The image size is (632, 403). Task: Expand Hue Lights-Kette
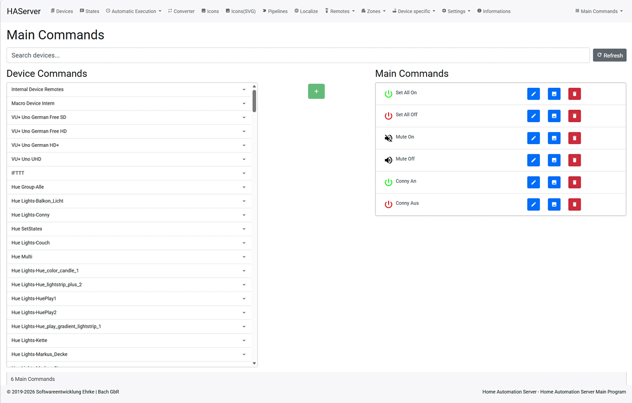coord(129,340)
